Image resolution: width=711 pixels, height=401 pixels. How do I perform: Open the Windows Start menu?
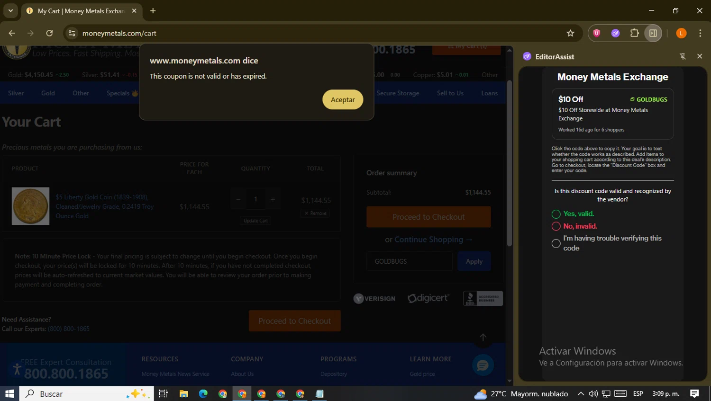[x=9, y=393]
